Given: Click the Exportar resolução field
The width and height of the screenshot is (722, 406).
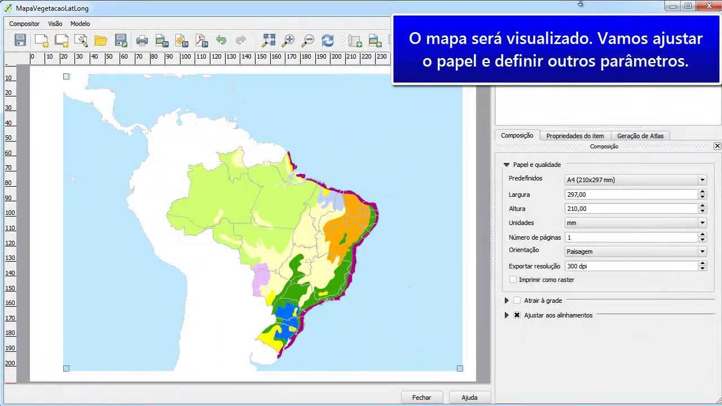Looking at the screenshot, I should pos(631,266).
